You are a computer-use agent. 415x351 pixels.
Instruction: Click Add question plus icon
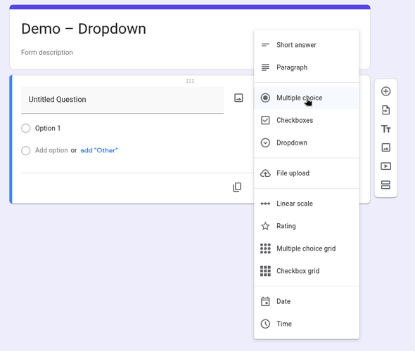pos(385,91)
